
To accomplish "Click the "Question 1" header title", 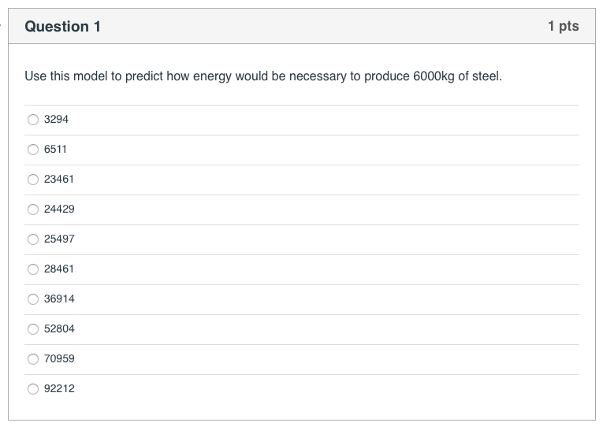I will click(63, 27).
